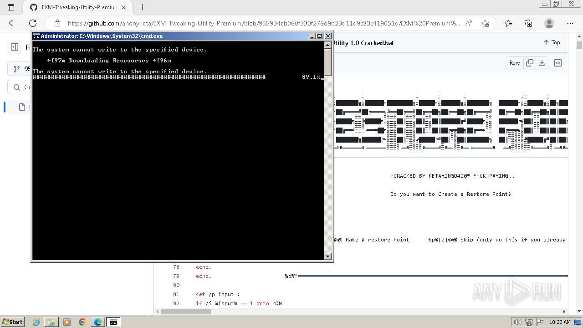Focus the Go to file search box
The height and width of the screenshot is (328, 583).
[19, 87]
